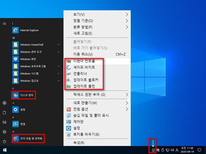The width and height of the screenshot is (206, 154).
Task: Click the ㅅ section header in app list
Action: coord(13,103)
